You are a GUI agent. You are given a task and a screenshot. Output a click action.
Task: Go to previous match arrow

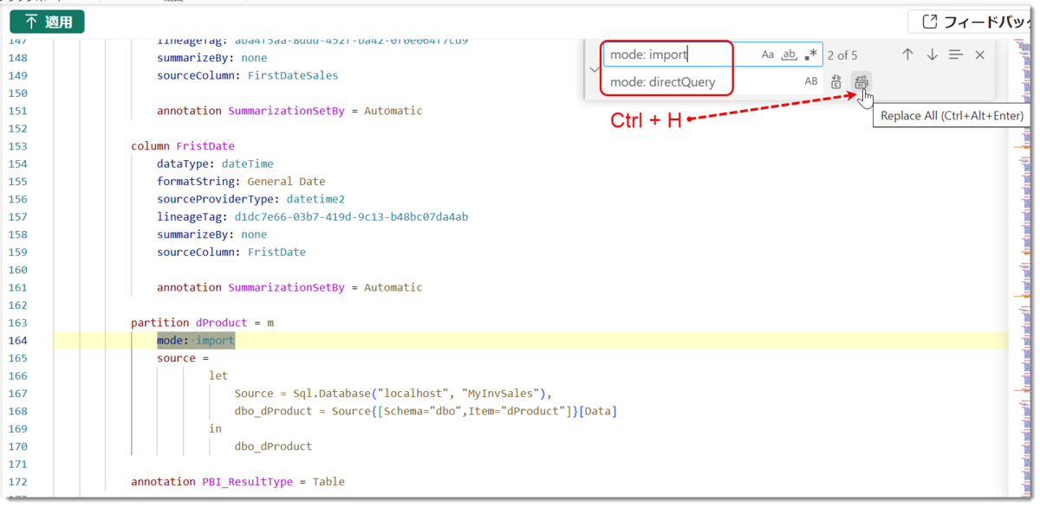(x=907, y=55)
